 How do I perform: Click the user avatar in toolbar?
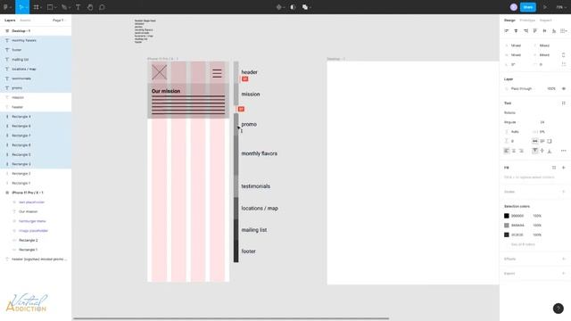[514, 7]
